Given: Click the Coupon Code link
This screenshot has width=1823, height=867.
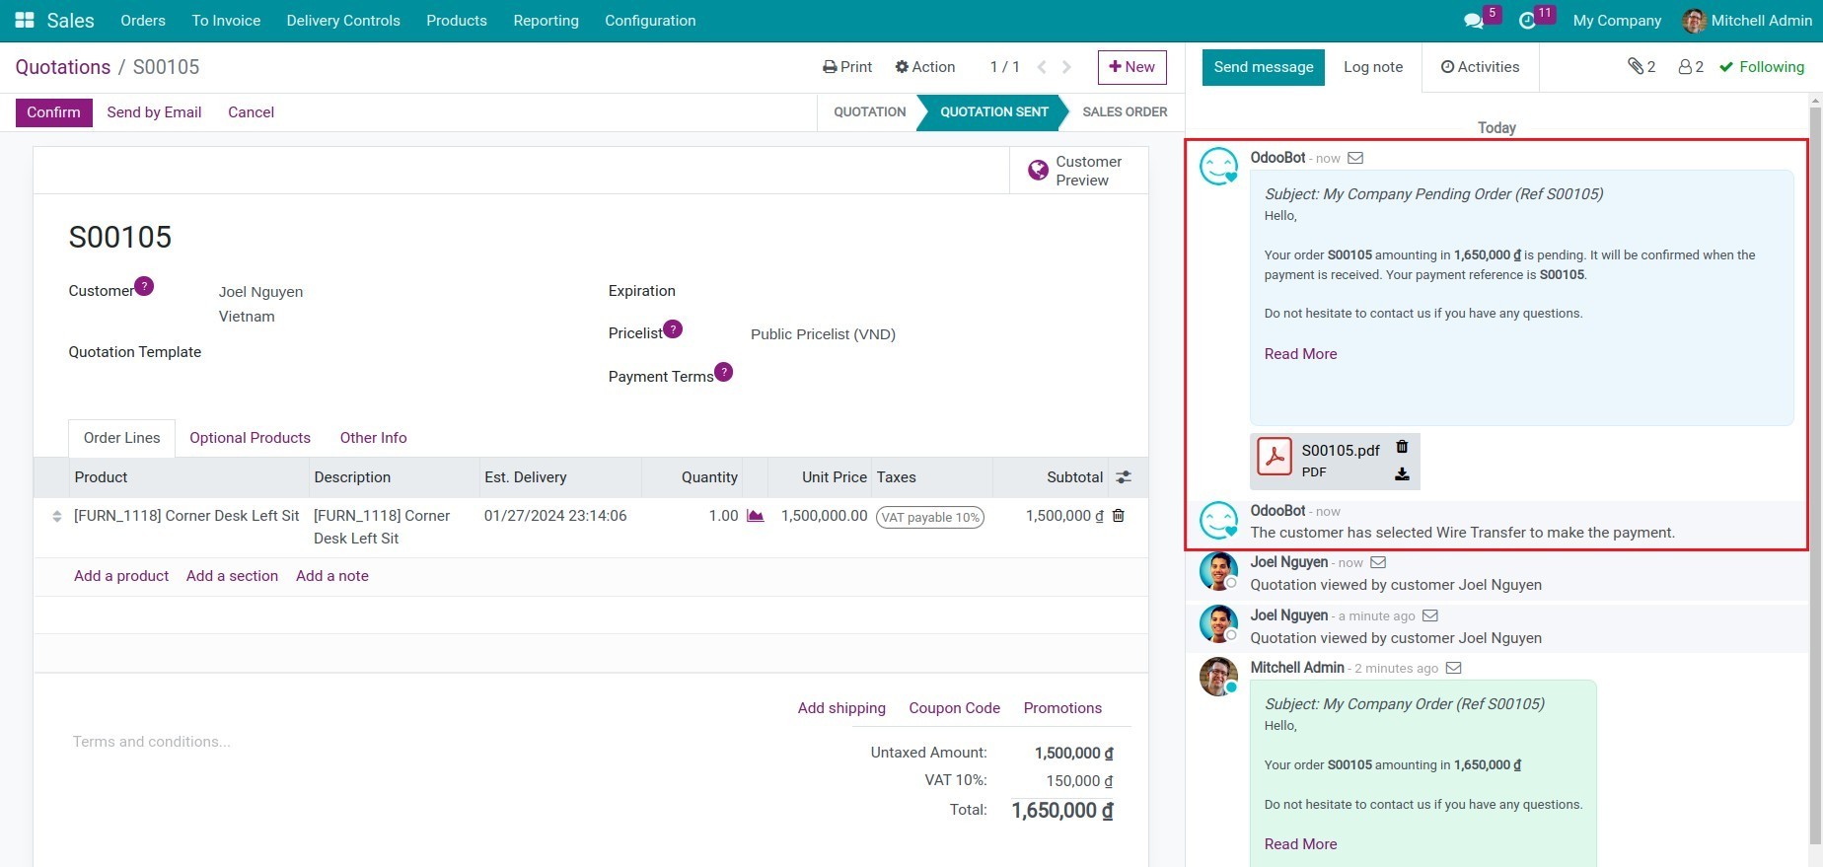Looking at the screenshot, I should point(954,708).
